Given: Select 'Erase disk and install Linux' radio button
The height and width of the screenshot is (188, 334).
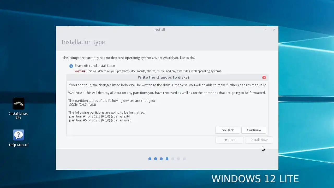Looking at the screenshot, I should pos(71,66).
